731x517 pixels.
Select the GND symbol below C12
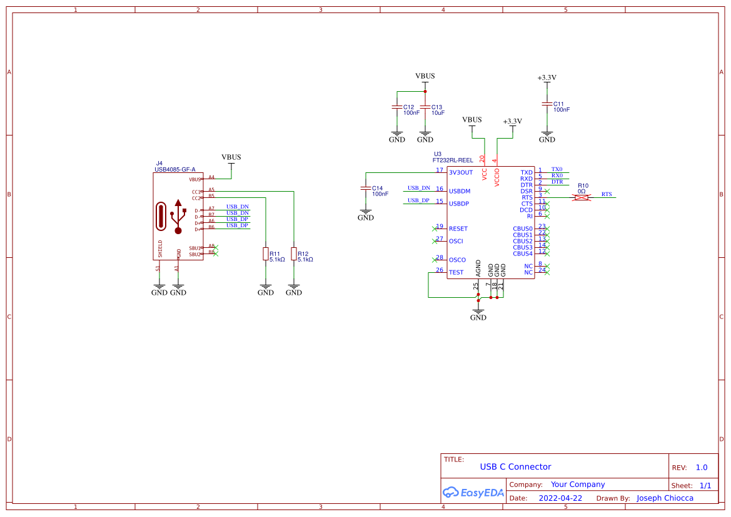tap(396, 134)
